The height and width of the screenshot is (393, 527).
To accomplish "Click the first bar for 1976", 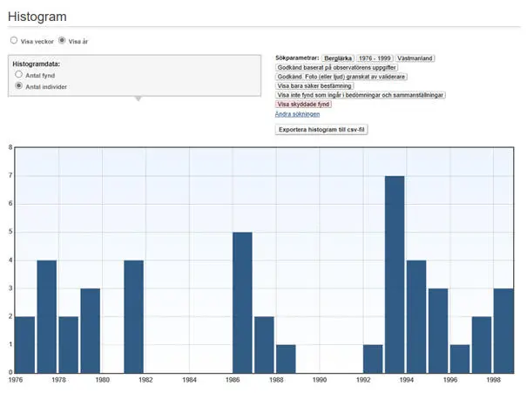I will (x=25, y=344).
